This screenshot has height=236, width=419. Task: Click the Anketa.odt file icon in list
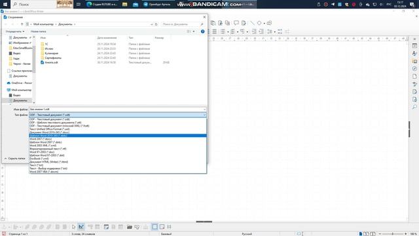[x=42, y=62]
